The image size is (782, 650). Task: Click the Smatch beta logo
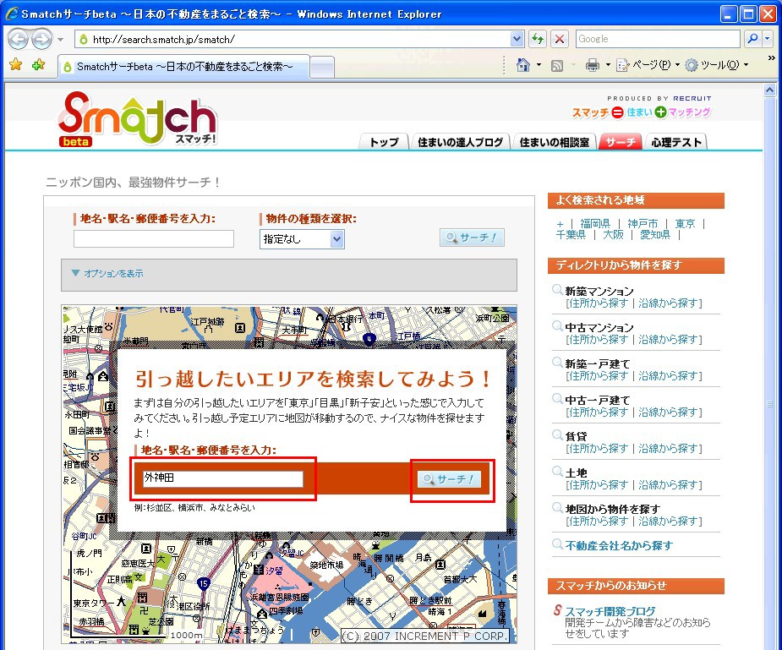(138, 118)
